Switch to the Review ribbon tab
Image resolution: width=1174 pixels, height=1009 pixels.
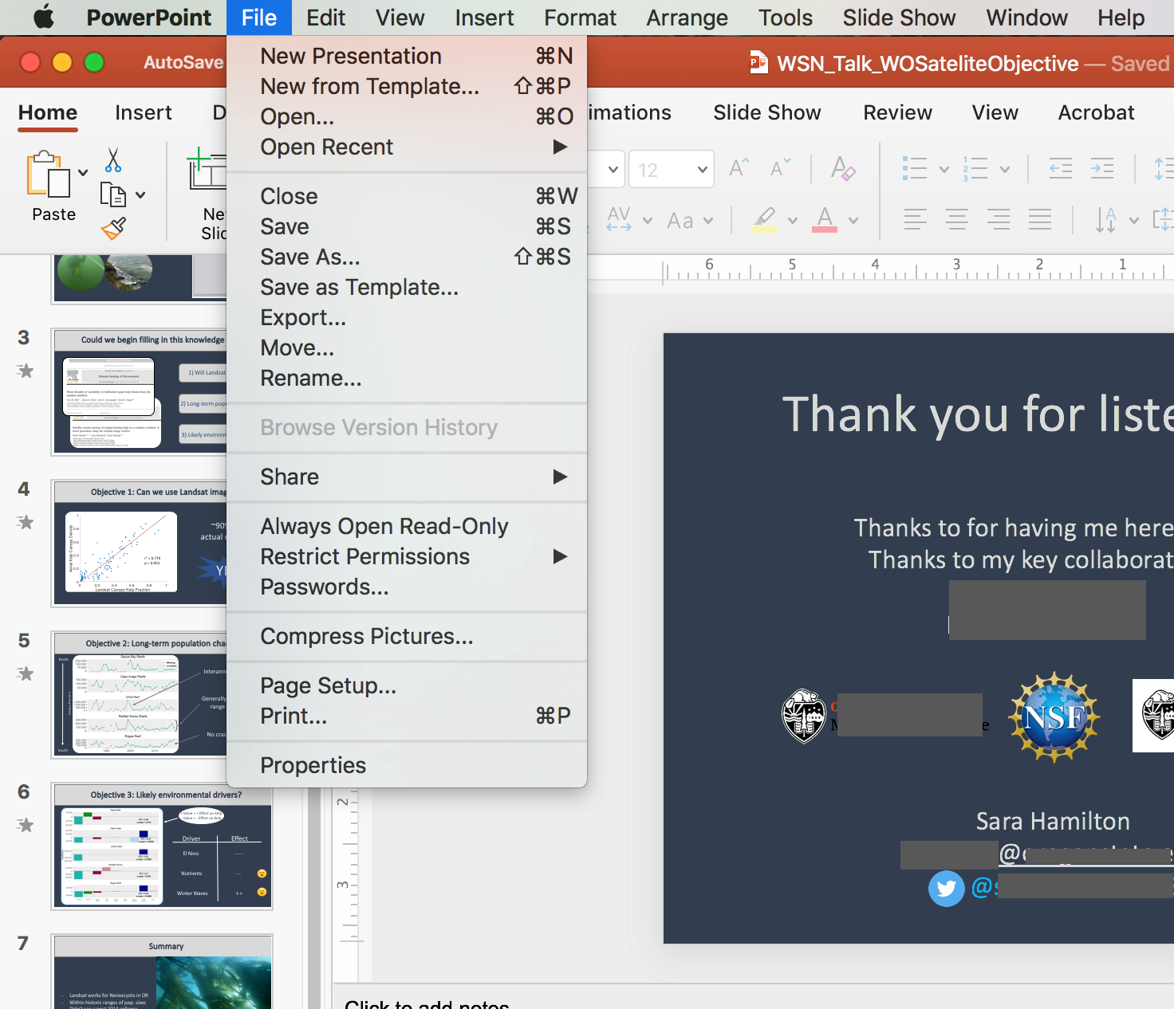point(897,112)
